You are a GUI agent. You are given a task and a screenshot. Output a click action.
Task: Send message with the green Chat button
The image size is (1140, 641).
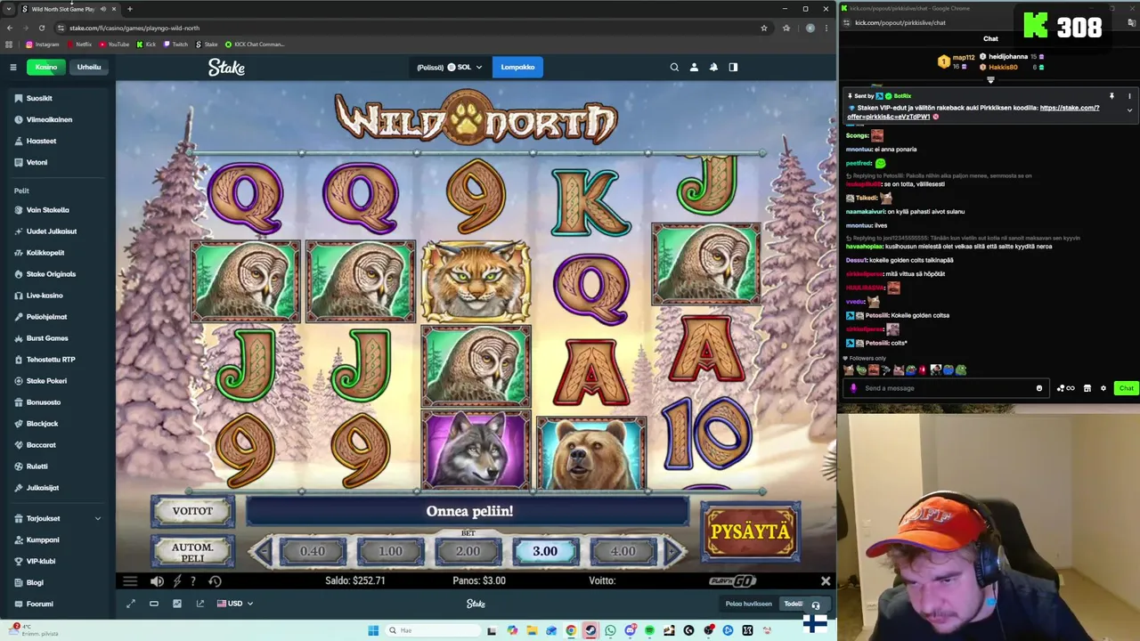pyautogui.click(x=1126, y=388)
